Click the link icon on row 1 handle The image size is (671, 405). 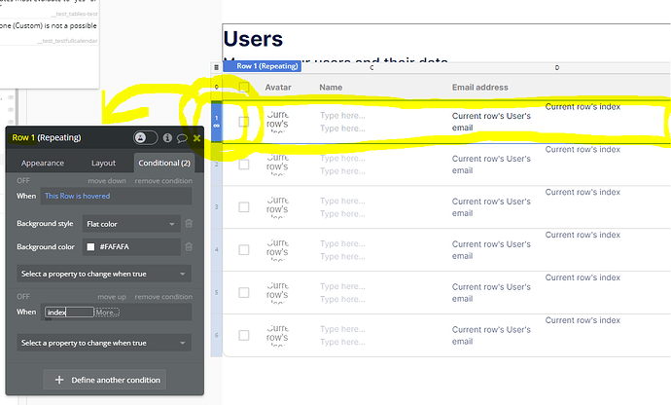(x=217, y=126)
